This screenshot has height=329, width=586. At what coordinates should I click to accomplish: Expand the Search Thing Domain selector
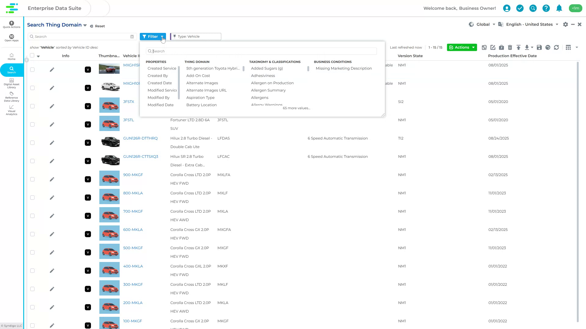click(85, 25)
